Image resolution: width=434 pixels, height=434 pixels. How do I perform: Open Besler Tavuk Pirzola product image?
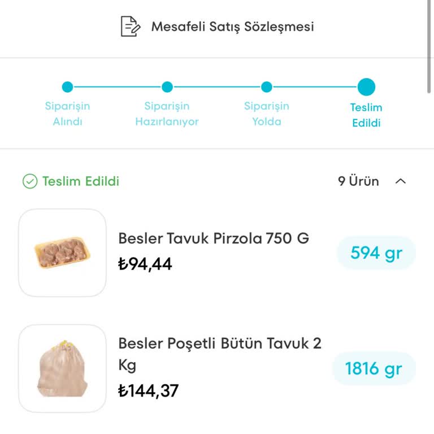coord(62,253)
